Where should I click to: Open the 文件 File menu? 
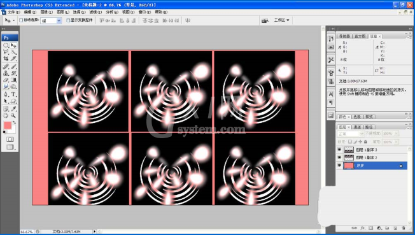(x=13, y=12)
